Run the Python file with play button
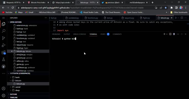 pos(176,18)
